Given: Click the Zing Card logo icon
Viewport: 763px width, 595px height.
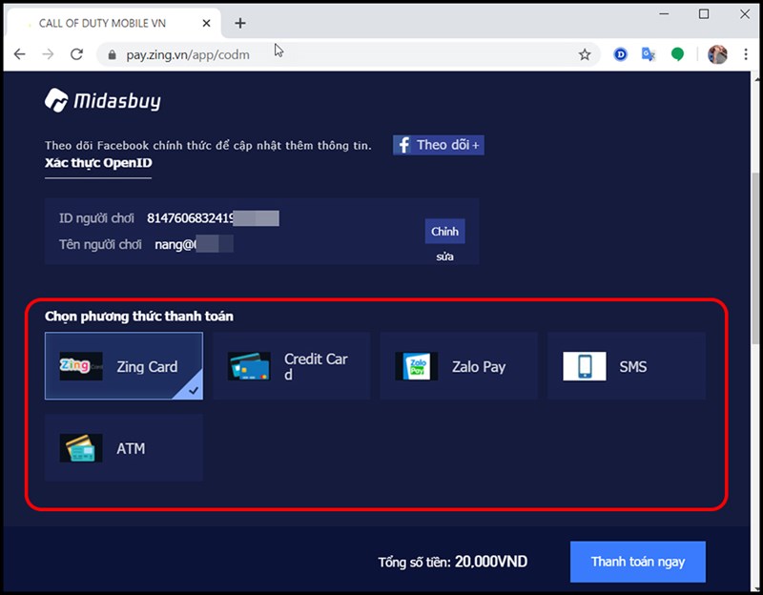Looking at the screenshot, I should coord(81,366).
